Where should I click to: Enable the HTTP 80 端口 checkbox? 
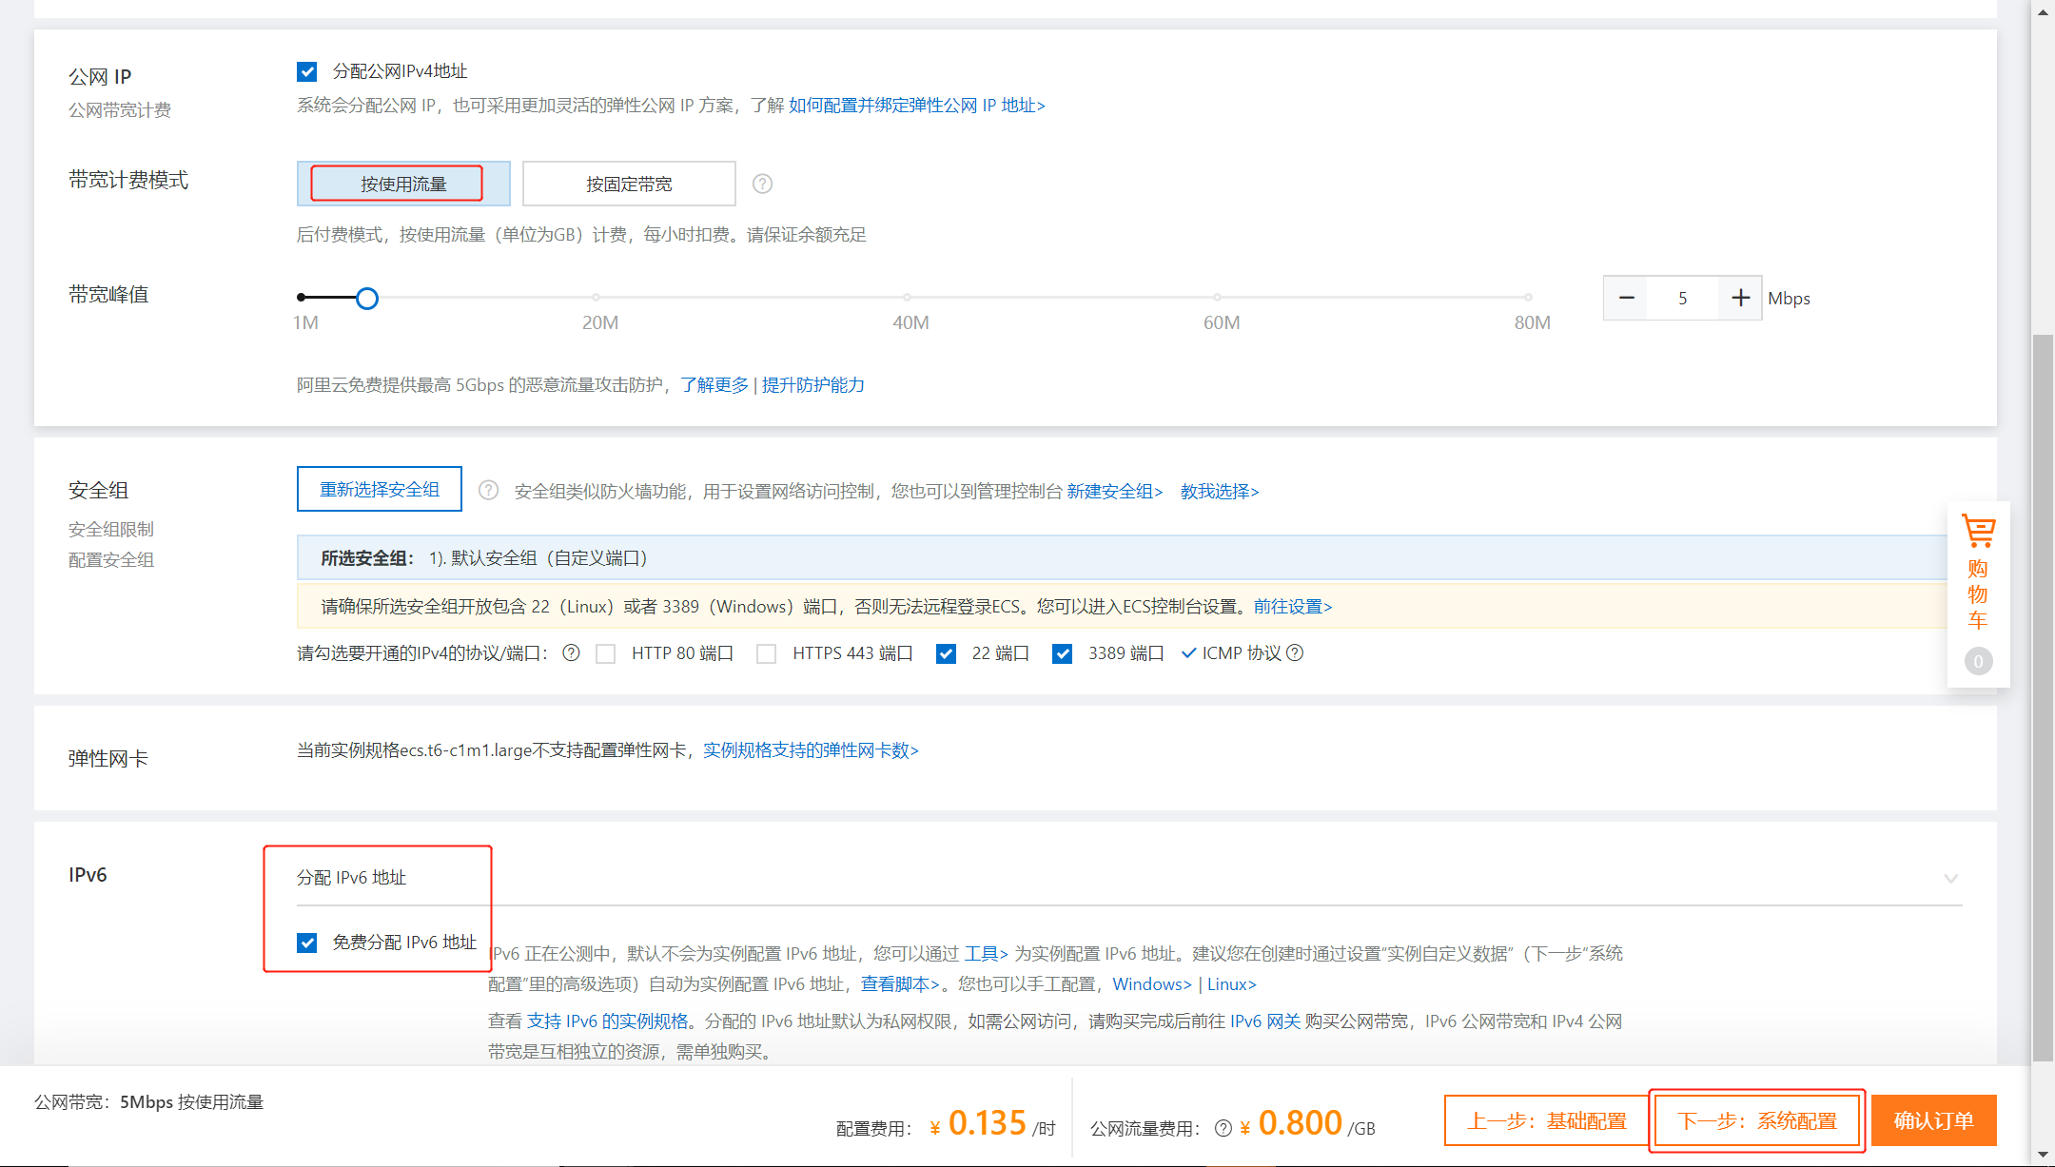(x=606, y=653)
